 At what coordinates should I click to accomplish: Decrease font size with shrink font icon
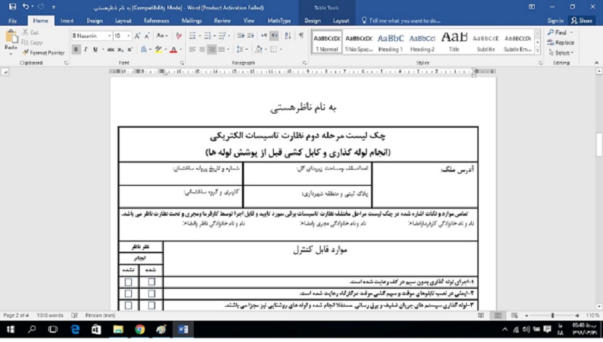pos(147,35)
